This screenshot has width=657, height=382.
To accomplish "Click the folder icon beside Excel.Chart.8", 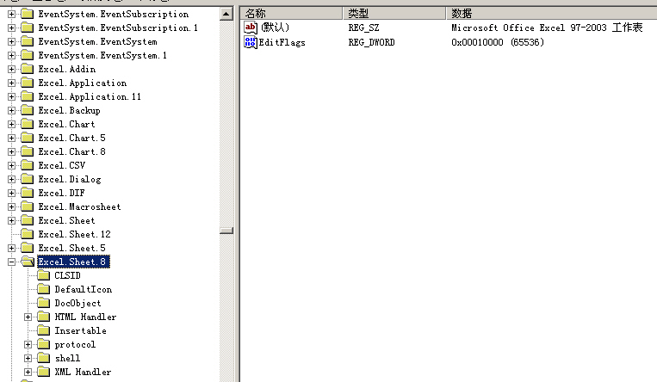I will tap(28, 151).
